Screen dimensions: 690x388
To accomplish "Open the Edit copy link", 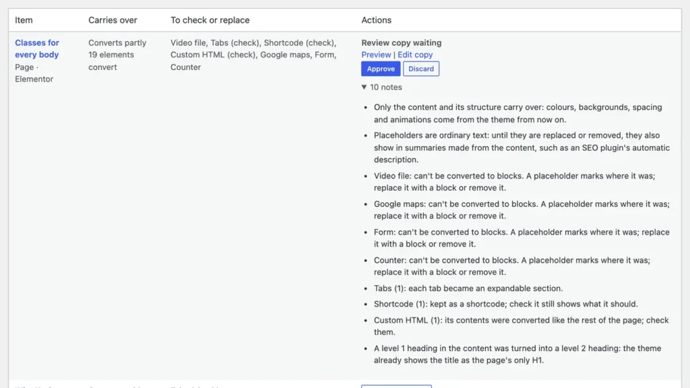I will tap(415, 55).
